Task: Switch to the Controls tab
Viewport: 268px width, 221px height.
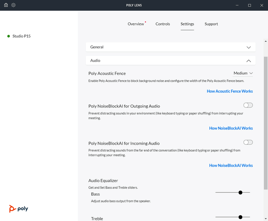Action: pos(163,24)
